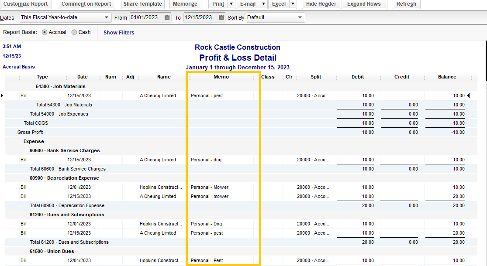Click the Customize Report button
487x266 pixels.
(x=26, y=4)
